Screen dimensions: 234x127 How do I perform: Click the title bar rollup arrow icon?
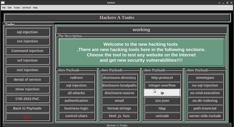219,3
